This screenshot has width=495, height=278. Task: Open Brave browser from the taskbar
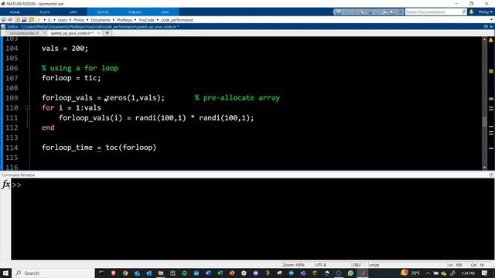pos(114,273)
